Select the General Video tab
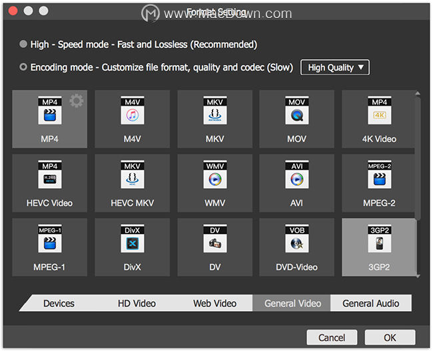 292,303
